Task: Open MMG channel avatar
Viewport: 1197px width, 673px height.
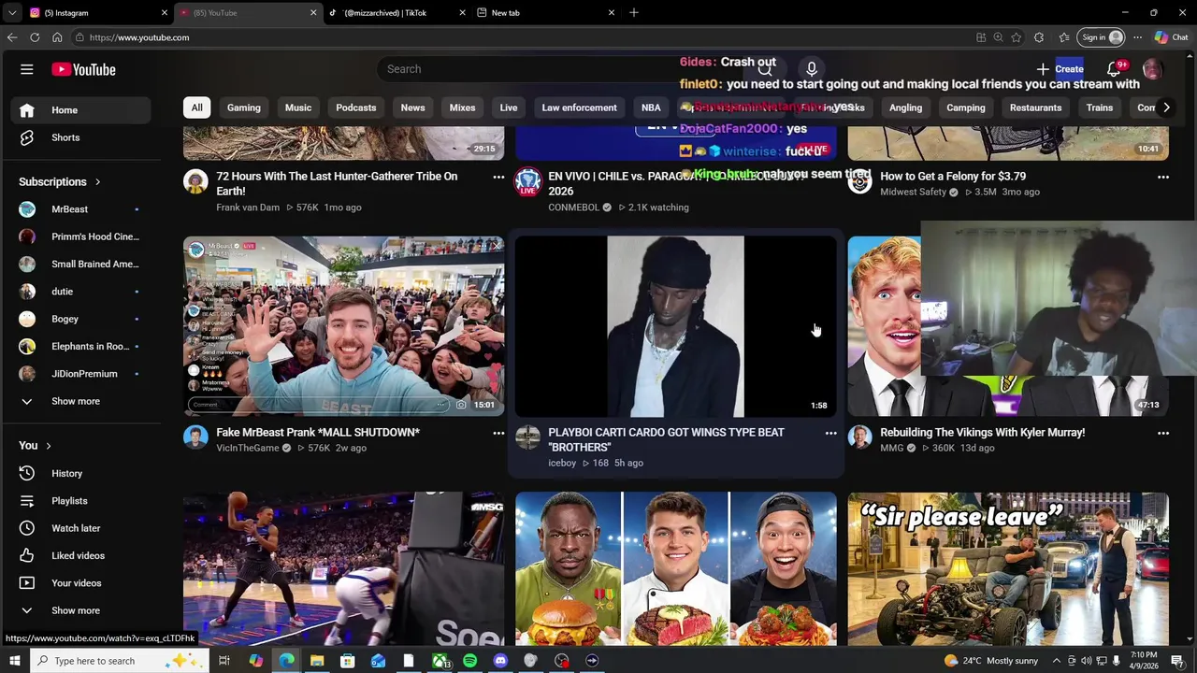Action: click(x=859, y=437)
